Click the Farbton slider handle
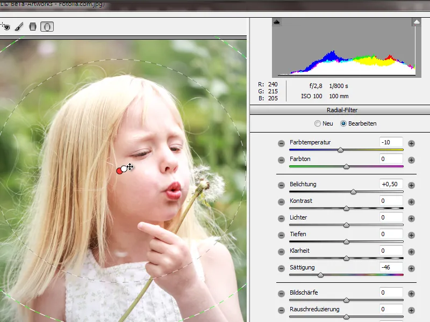Image resolution: width=430 pixels, height=322 pixels. 346,166
